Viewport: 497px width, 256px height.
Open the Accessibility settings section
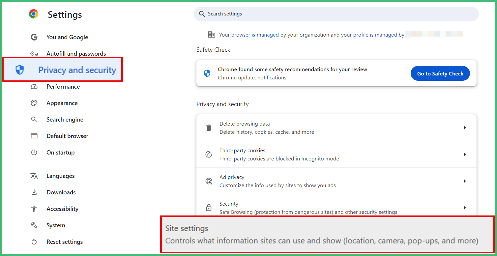[x=62, y=209]
